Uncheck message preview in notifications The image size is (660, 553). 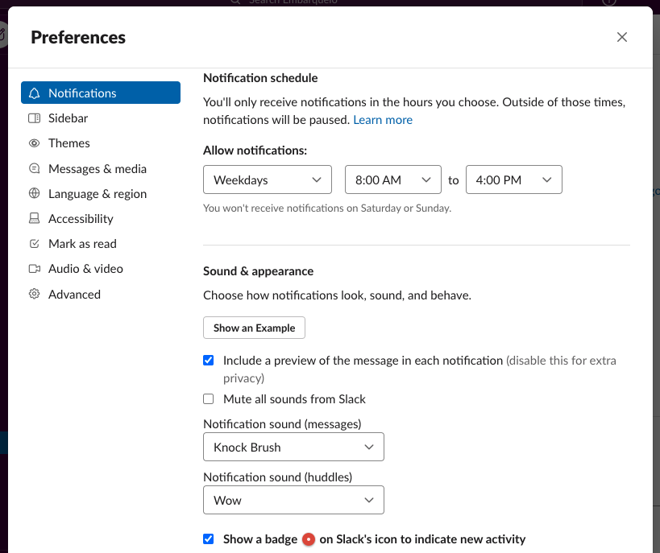tap(209, 361)
